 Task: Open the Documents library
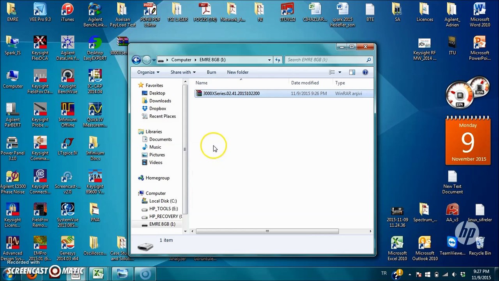point(160,139)
